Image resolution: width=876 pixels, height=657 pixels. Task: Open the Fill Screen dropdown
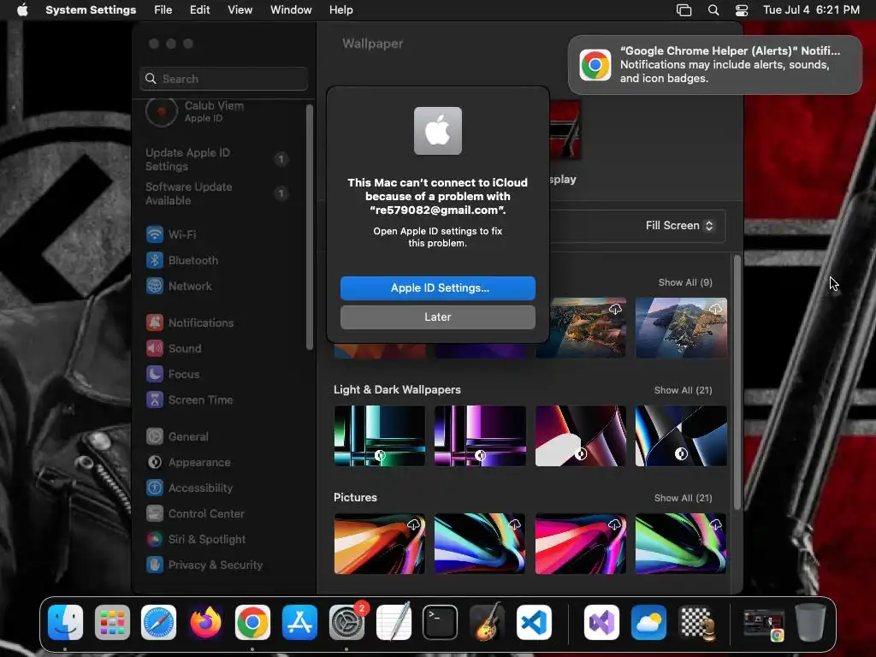tap(678, 225)
